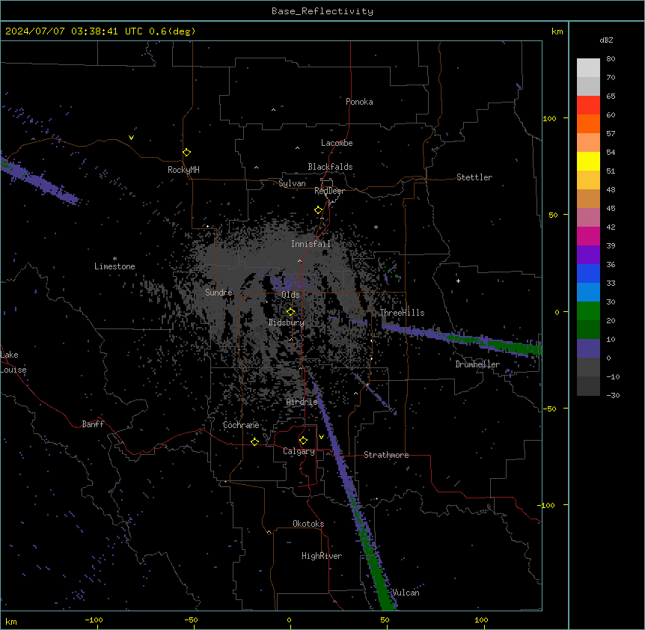The width and height of the screenshot is (645, 630).
Task: Click the yellow diamond marker above RockyMH
Action: (187, 153)
